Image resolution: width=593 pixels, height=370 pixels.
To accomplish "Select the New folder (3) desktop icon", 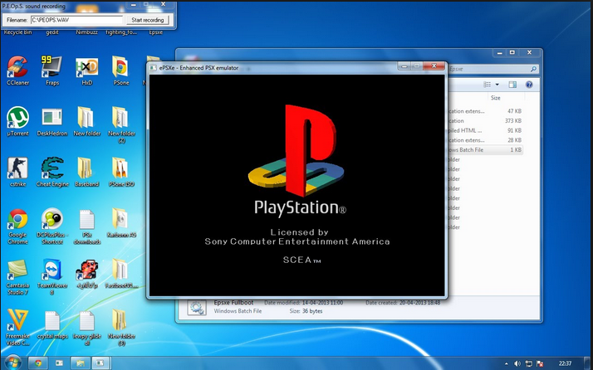I will coord(121,328).
